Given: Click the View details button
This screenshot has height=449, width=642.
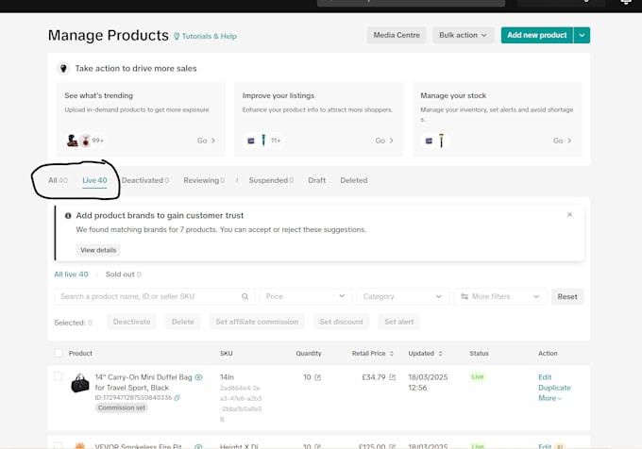Looking at the screenshot, I should pos(98,250).
